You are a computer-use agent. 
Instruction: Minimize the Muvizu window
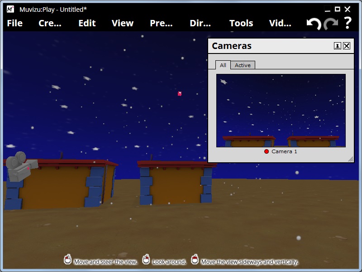click(x=327, y=10)
